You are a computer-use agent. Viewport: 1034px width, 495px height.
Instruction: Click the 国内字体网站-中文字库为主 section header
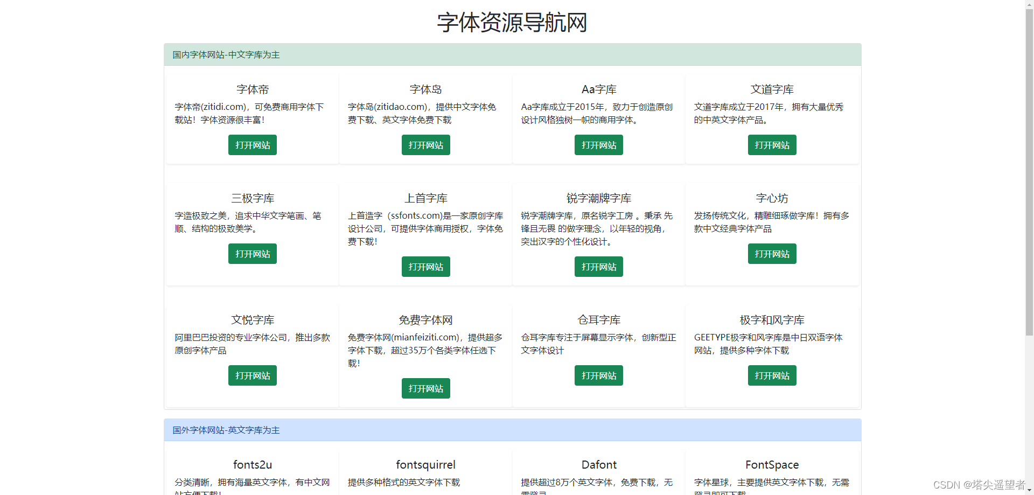[x=513, y=54]
